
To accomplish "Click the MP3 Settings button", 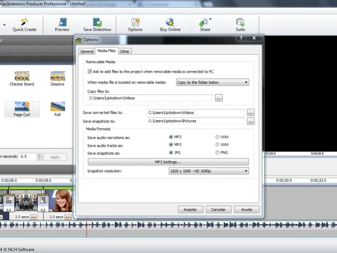I will [x=168, y=162].
